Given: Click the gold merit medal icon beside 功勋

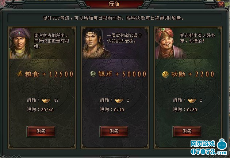Looking at the screenshot, I should 166,74.
